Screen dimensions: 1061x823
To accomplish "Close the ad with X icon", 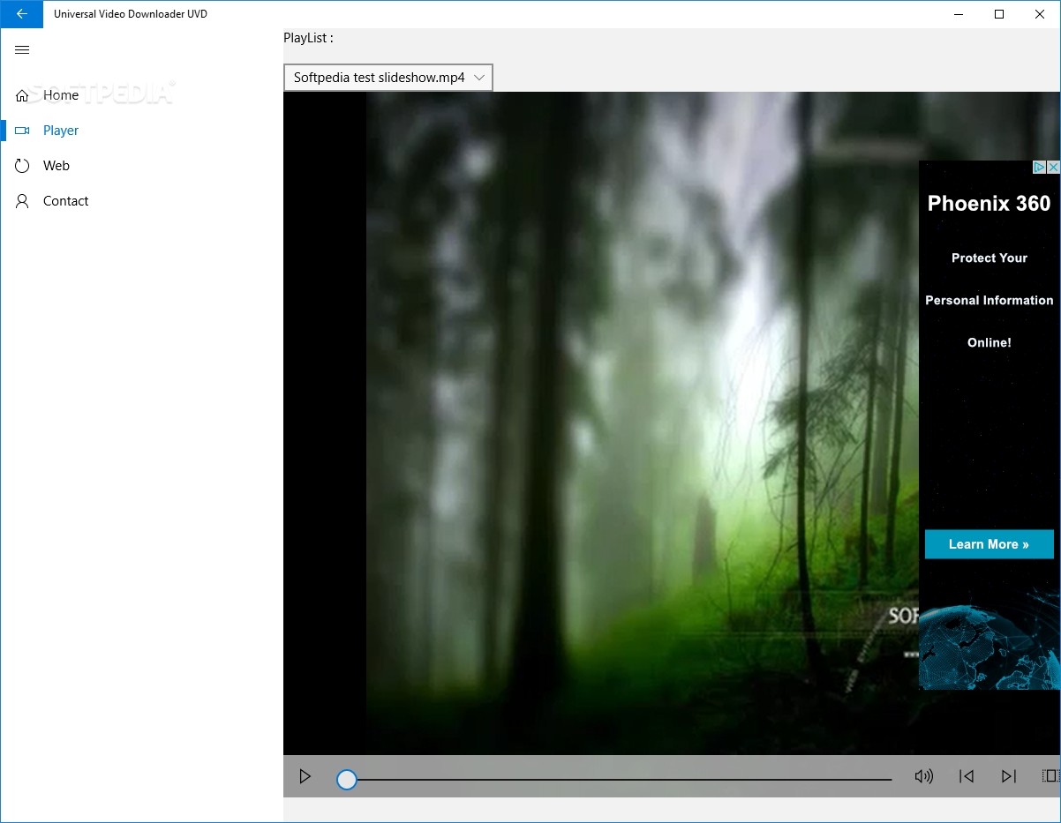I will [1053, 167].
